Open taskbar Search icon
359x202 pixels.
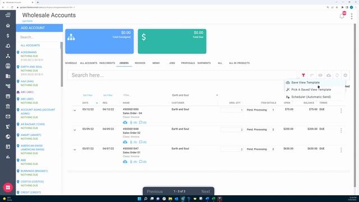(145, 199)
